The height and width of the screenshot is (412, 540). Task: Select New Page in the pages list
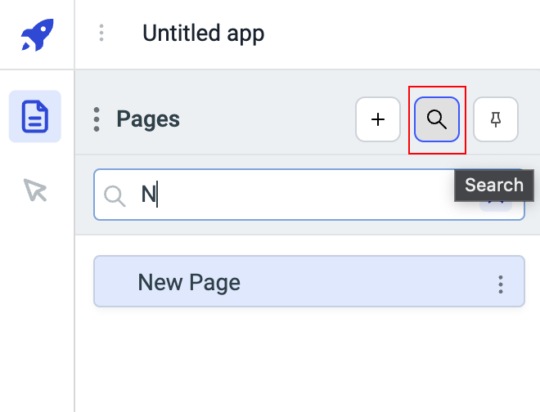click(x=190, y=282)
